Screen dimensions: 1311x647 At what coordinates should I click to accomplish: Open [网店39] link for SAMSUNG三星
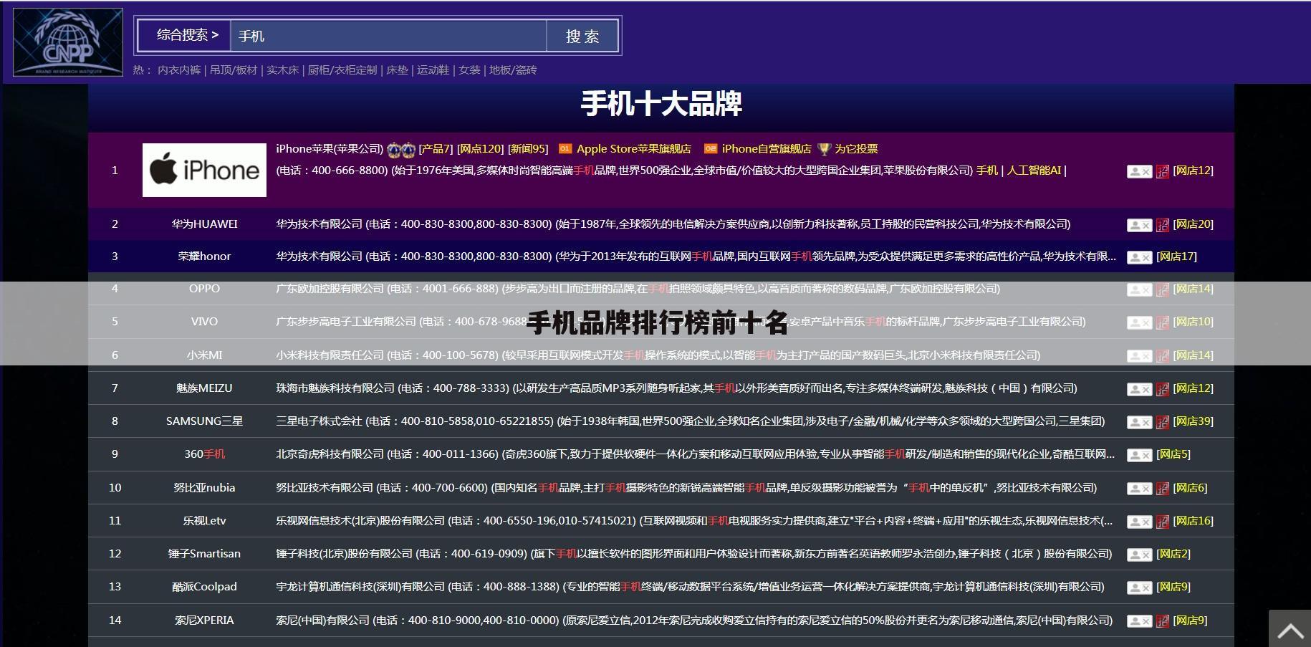[1193, 421]
